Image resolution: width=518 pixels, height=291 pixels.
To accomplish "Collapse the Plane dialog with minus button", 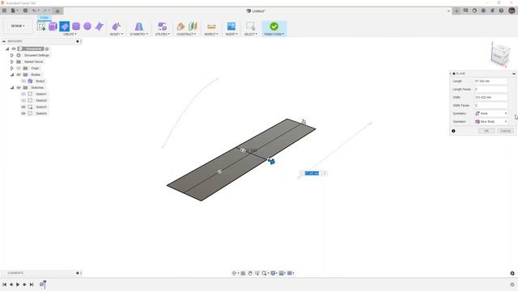I will pyautogui.click(x=514, y=74).
